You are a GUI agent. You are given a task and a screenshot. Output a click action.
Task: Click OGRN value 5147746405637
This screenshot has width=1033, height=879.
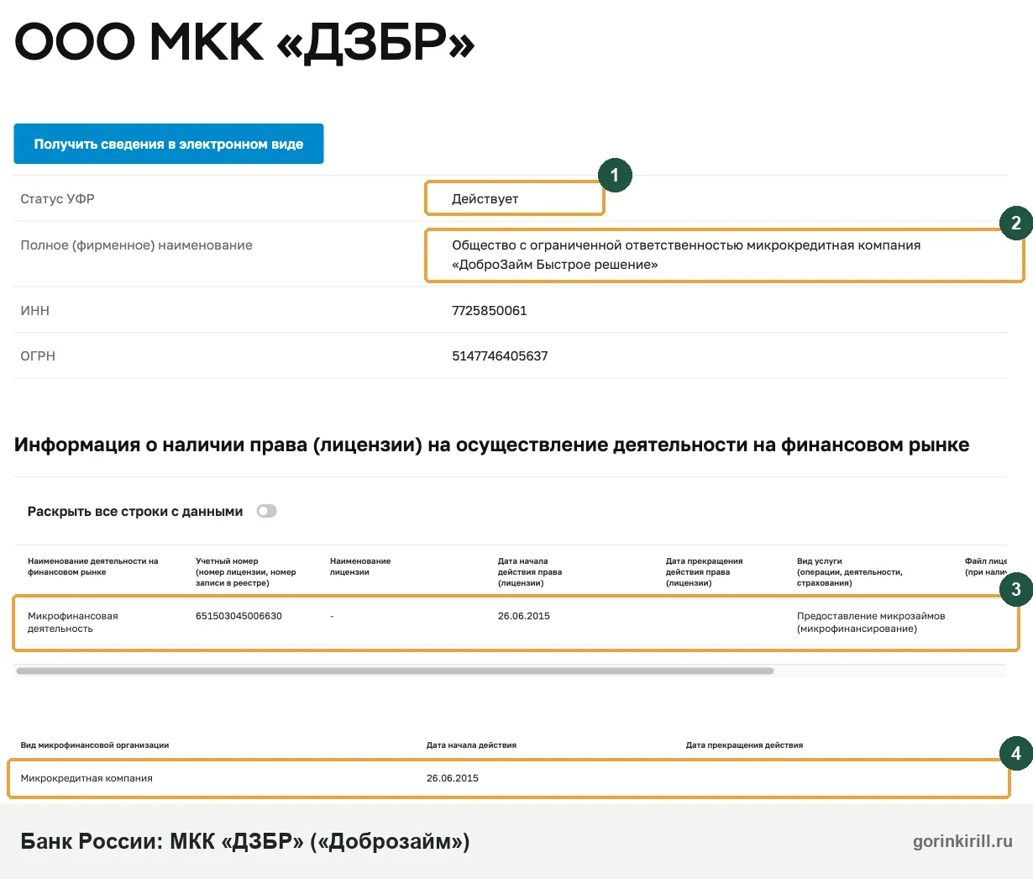[500, 356]
